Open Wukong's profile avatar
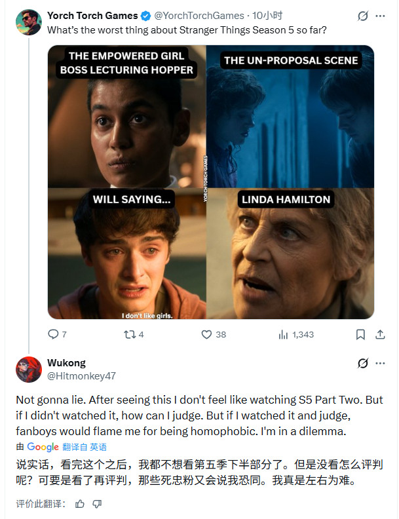The image size is (399, 519). point(29,370)
